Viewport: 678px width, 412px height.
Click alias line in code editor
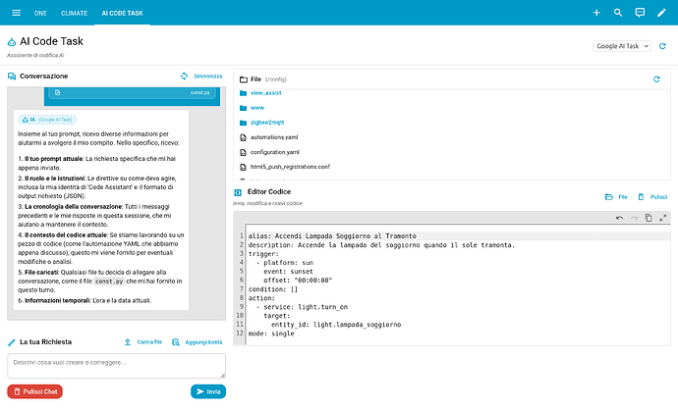332,236
